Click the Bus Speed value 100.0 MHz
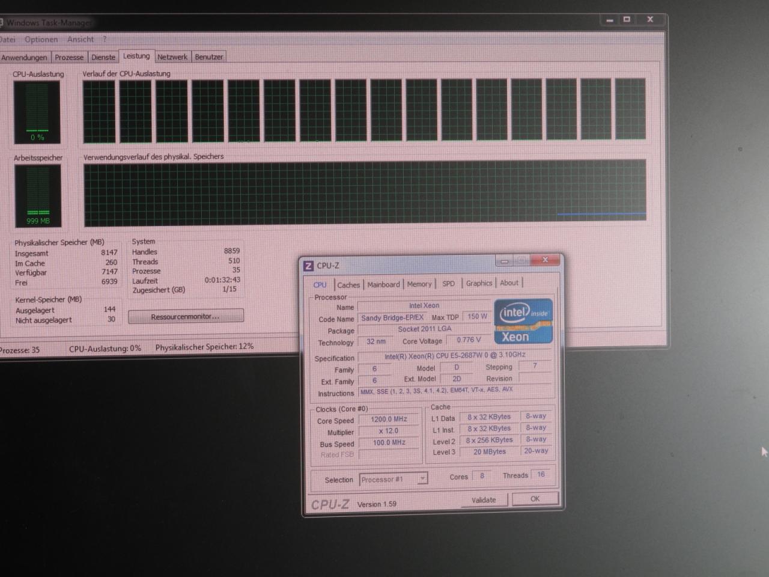Viewport: 769px width, 577px height. pyautogui.click(x=389, y=443)
